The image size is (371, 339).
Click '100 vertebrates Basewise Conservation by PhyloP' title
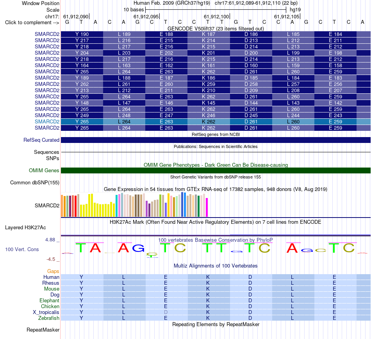tap(216, 240)
